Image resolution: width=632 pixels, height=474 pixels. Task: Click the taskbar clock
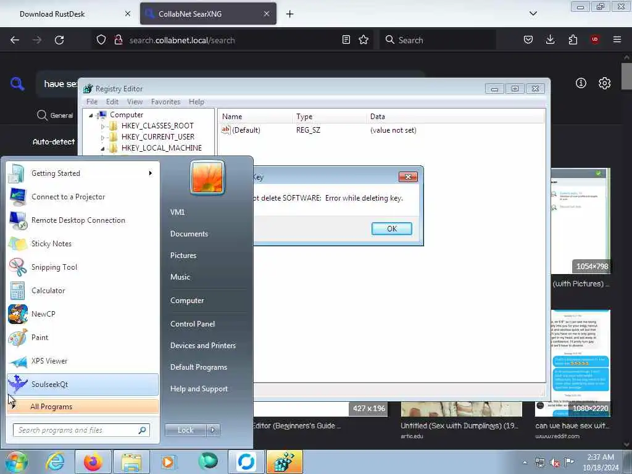click(x=601, y=462)
